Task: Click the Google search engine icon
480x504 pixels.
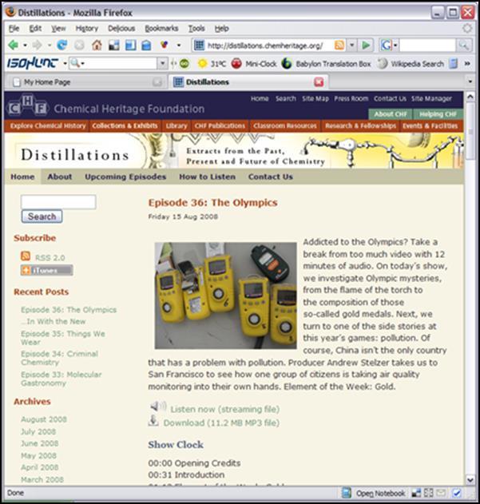Action: point(386,46)
